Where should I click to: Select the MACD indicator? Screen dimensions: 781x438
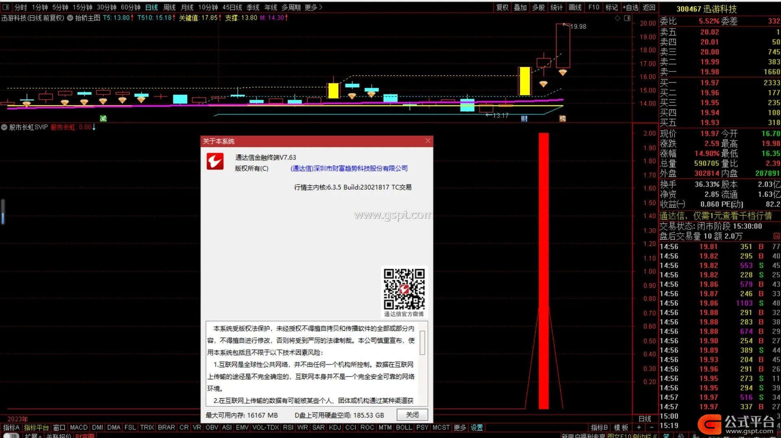click(79, 427)
